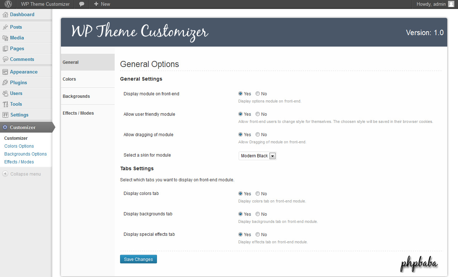This screenshot has width=458, height=277.
Task: Click the Collapse menu arrow icon
Action: point(5,174)
